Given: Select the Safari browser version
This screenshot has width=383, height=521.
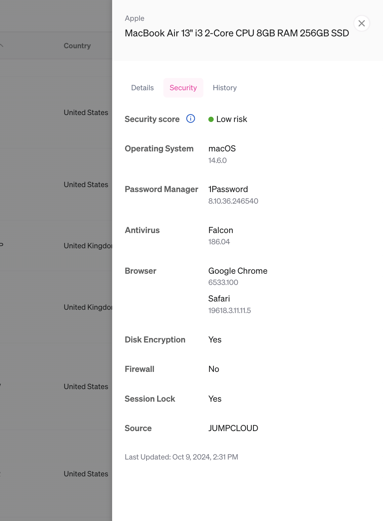Looking at the screenshot, I should click(230, 310).
